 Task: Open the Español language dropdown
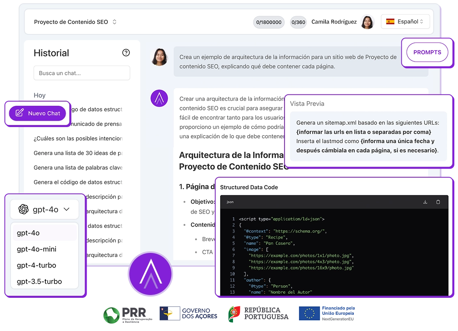(405, 22)
